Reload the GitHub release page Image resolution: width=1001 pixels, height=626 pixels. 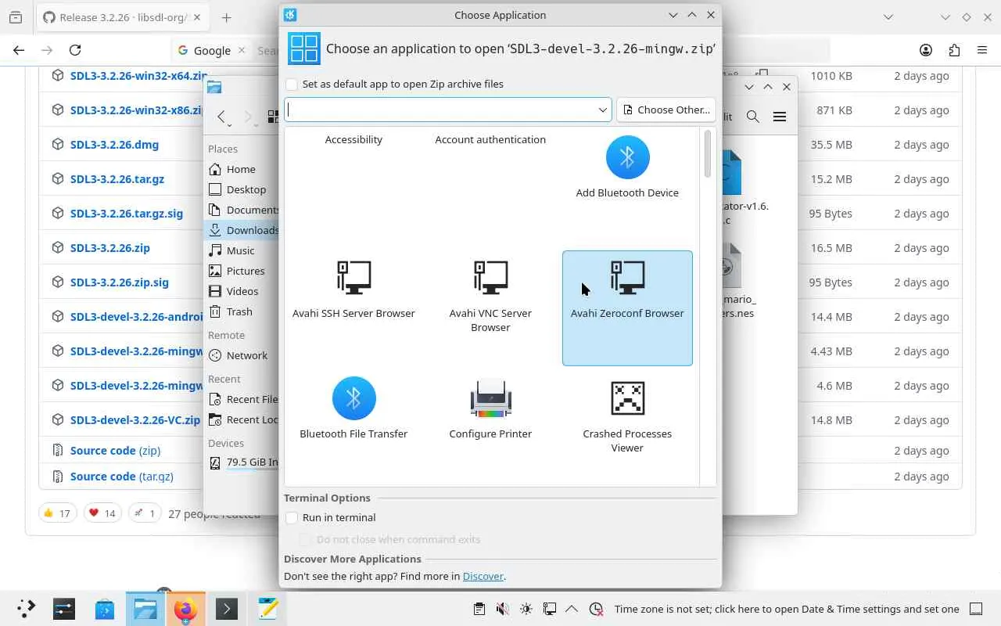coord(75,50)
